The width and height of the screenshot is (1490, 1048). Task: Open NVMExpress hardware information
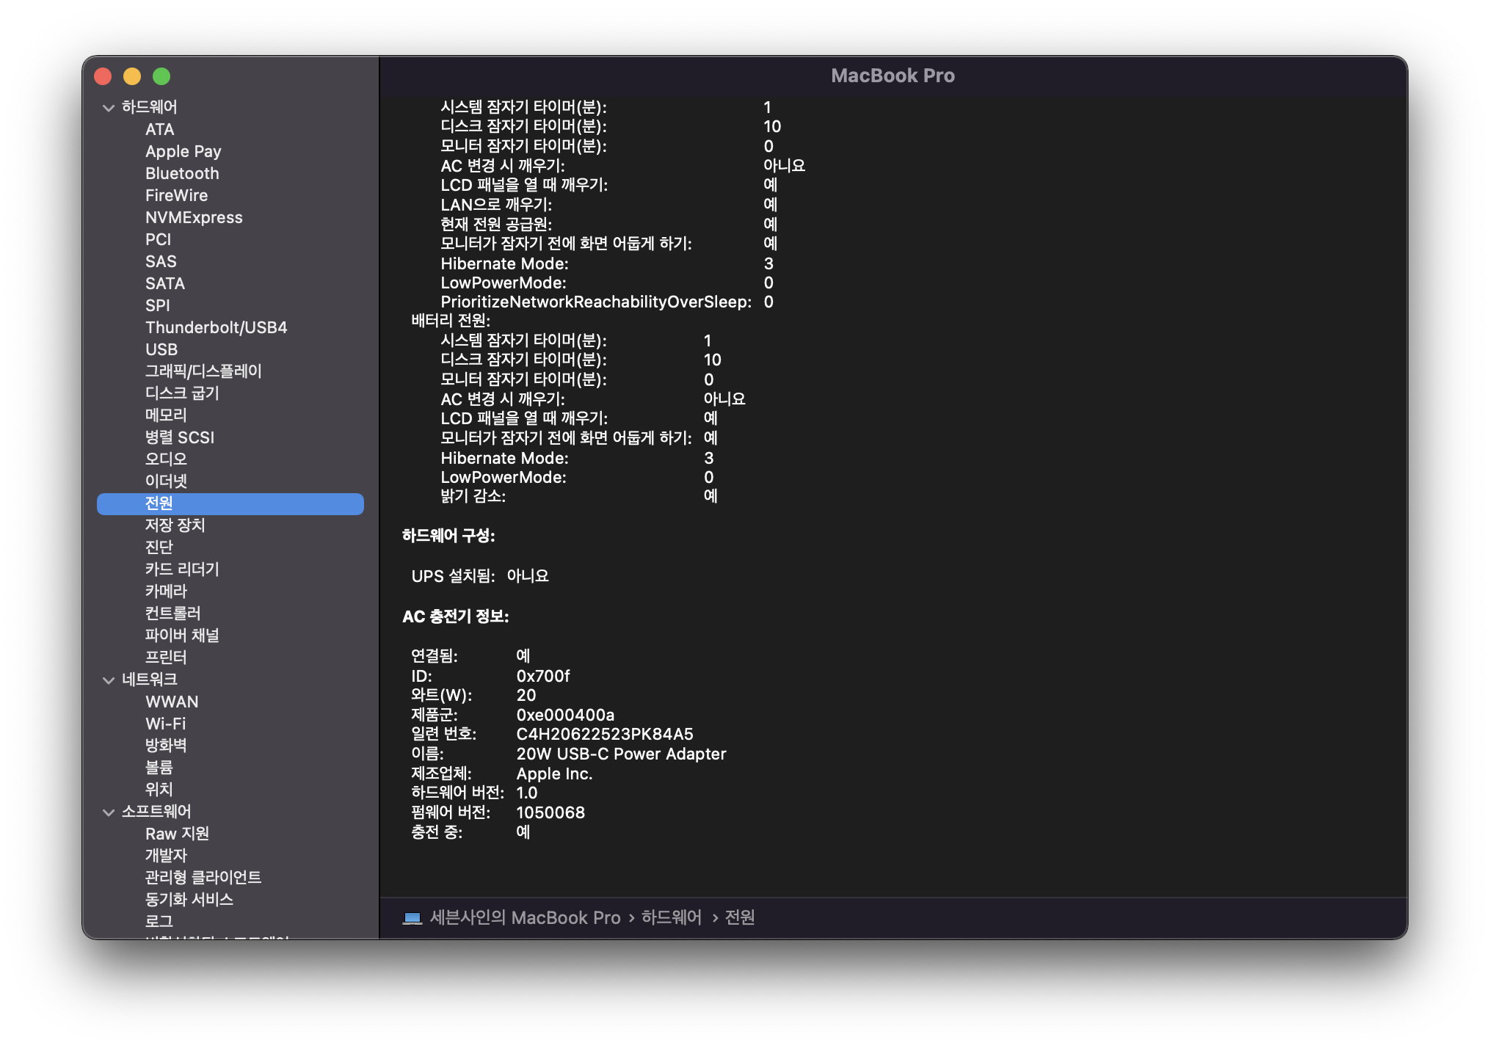pyautogui.click(x=194, y=217)
